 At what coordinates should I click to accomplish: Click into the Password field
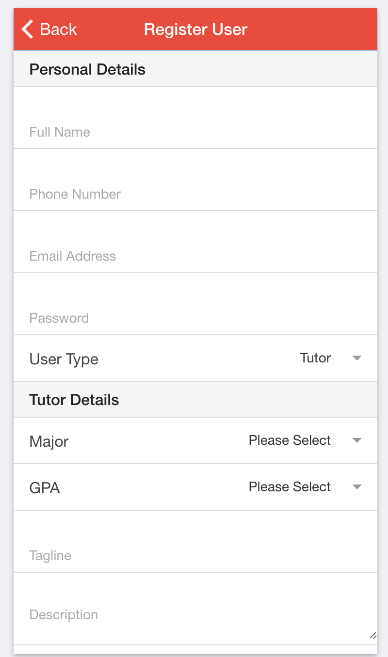195,318
